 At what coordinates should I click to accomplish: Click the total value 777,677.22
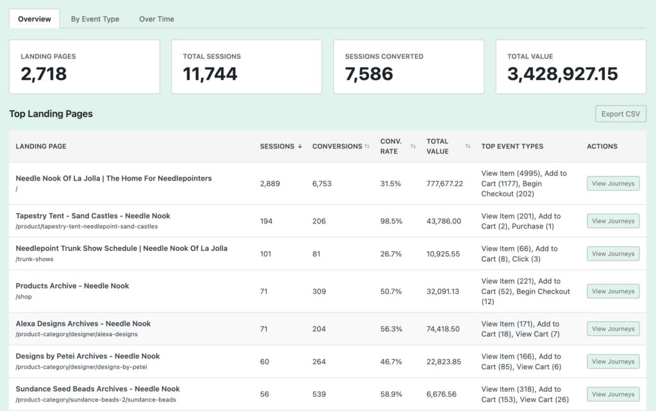click(x=445, y=184)
